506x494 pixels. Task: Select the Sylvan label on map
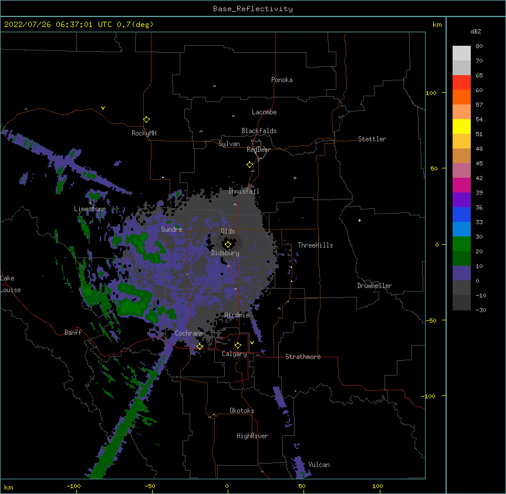tap(229, 144)
